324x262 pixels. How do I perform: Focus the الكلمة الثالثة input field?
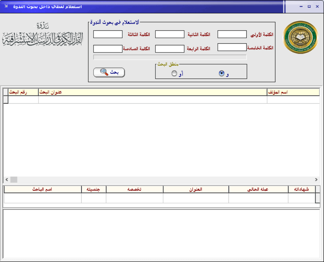(x=108, y=34)
